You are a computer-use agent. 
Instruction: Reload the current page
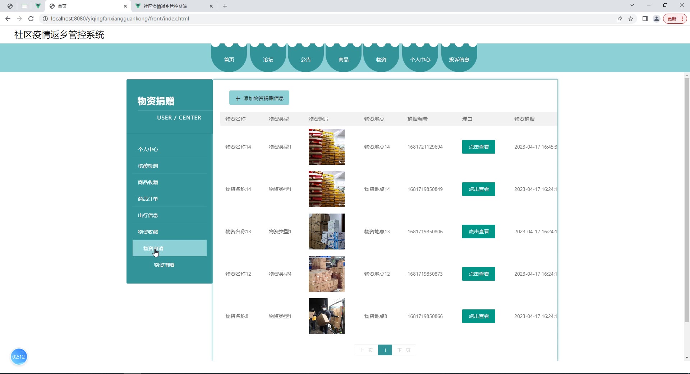click(31, 19)
